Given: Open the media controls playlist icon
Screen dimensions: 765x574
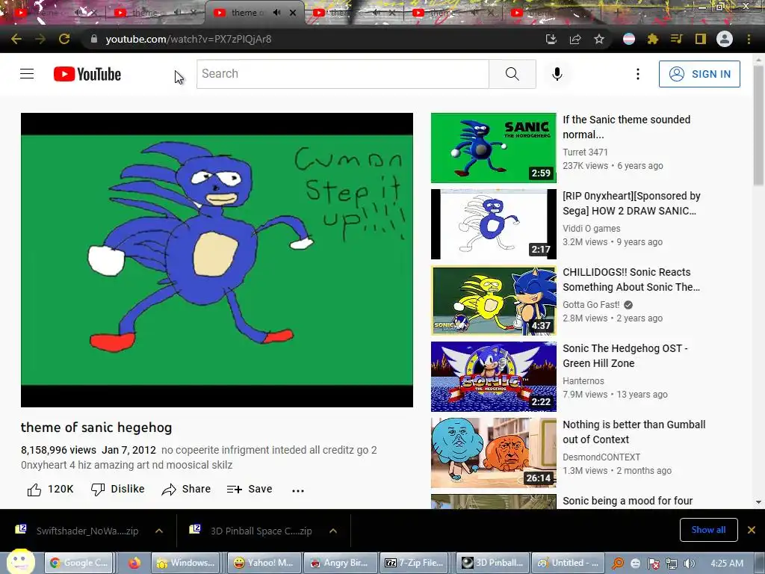Looking at the screenshot, I should 677,39.
